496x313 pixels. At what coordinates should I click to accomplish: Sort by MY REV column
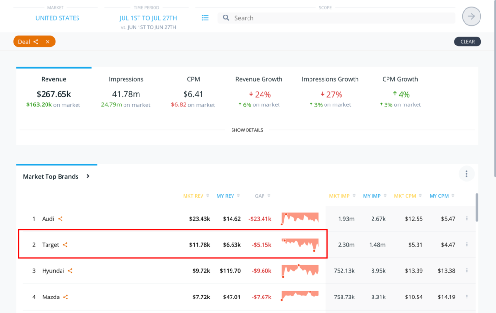(x=228, y=196)
